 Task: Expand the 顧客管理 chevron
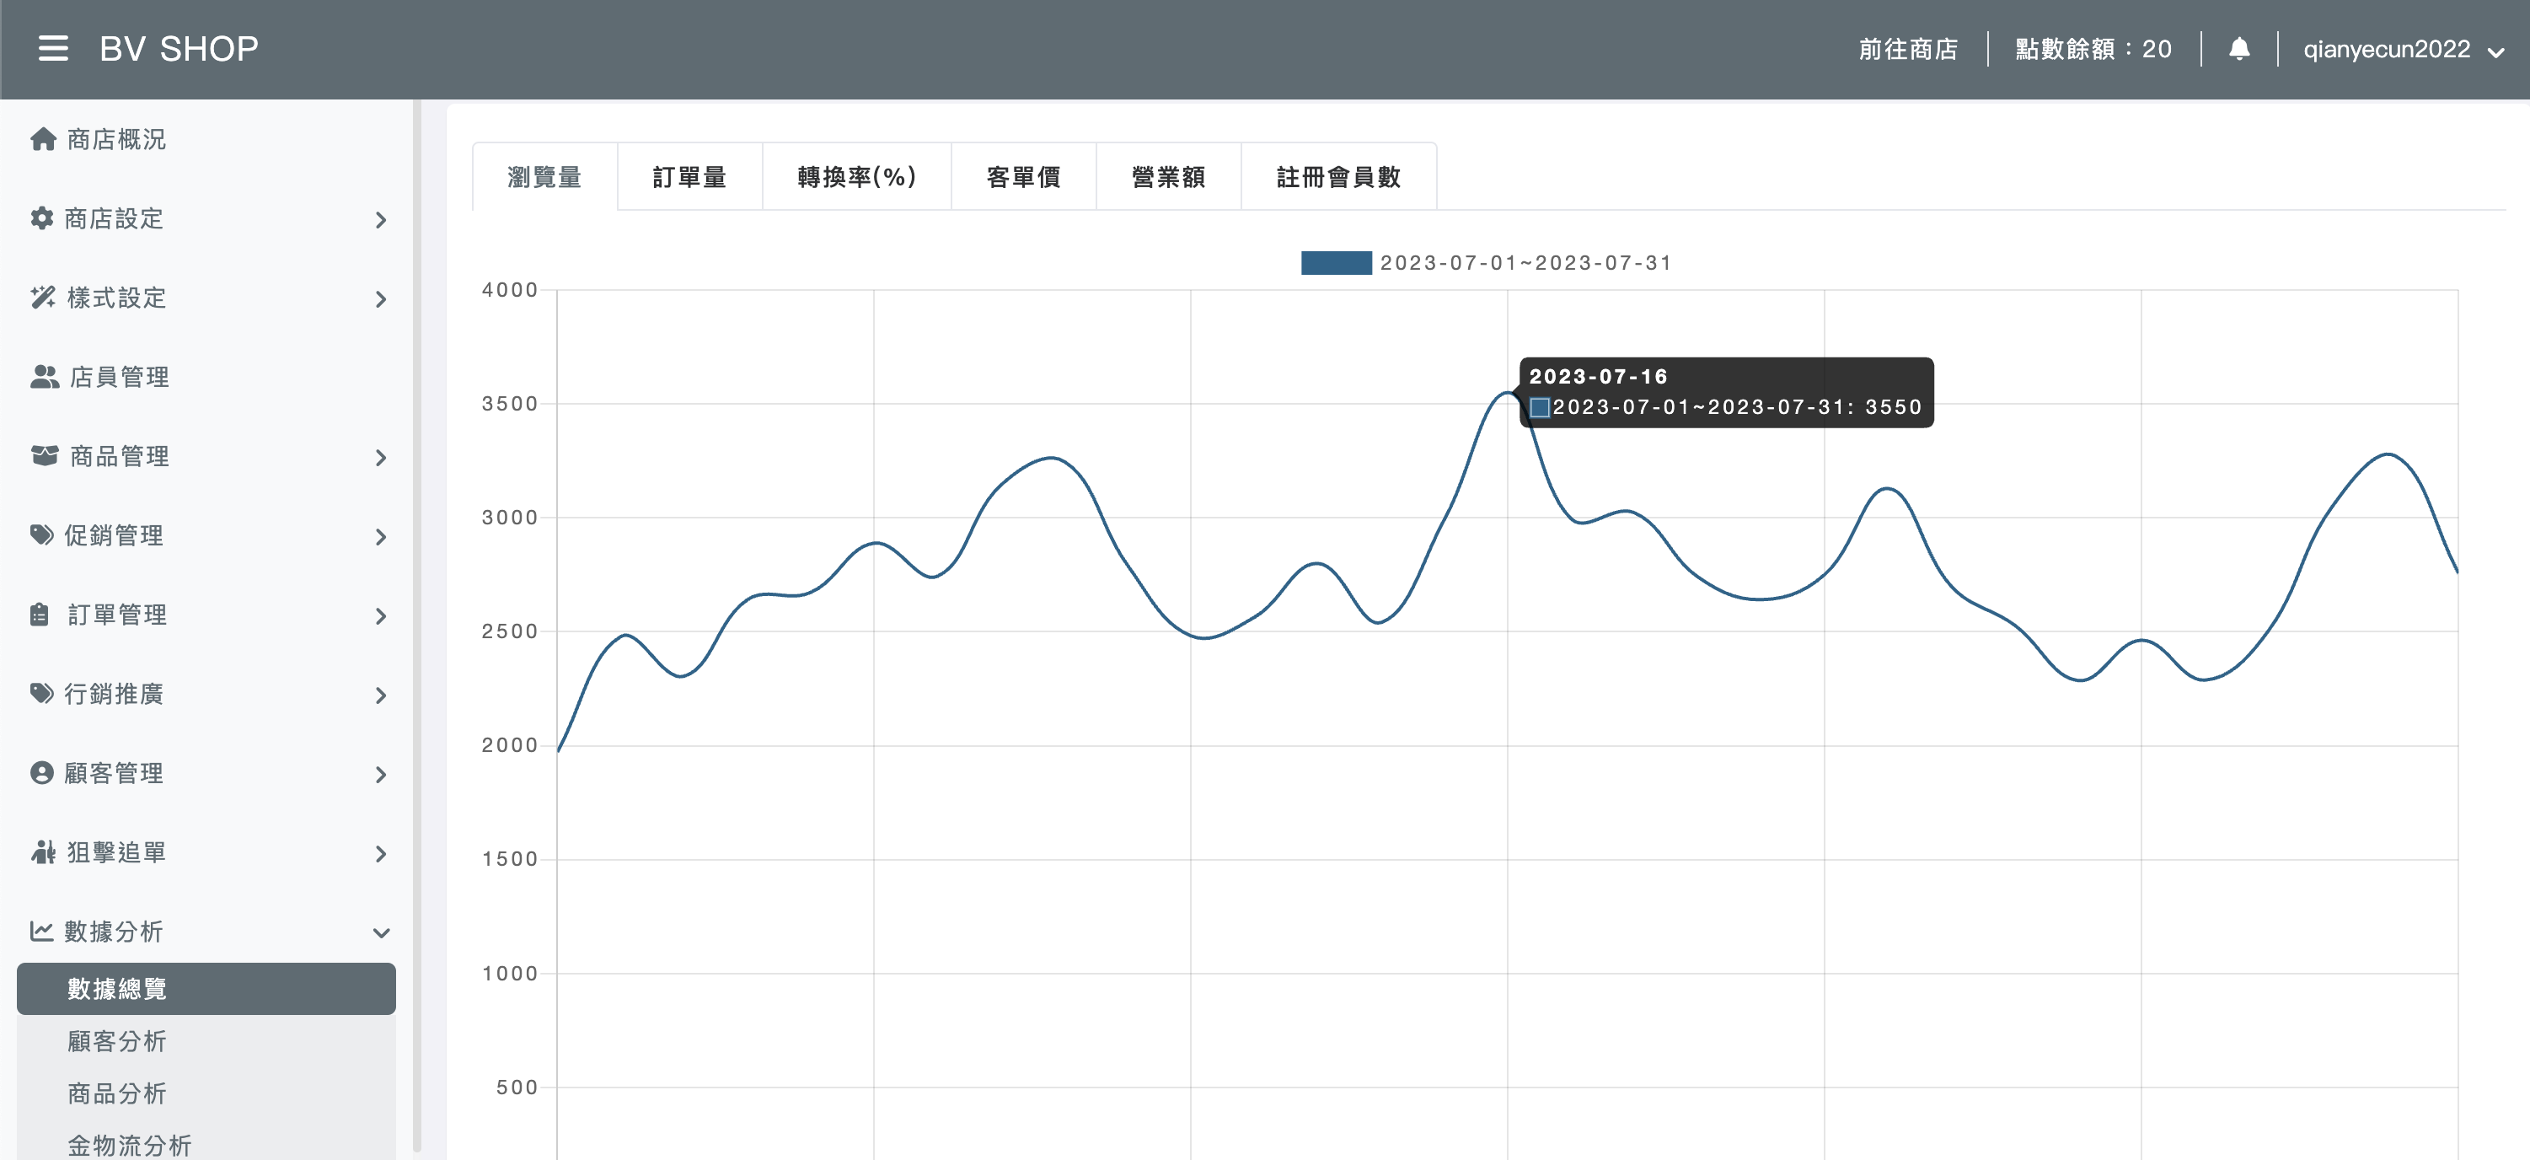coord(381,775)
